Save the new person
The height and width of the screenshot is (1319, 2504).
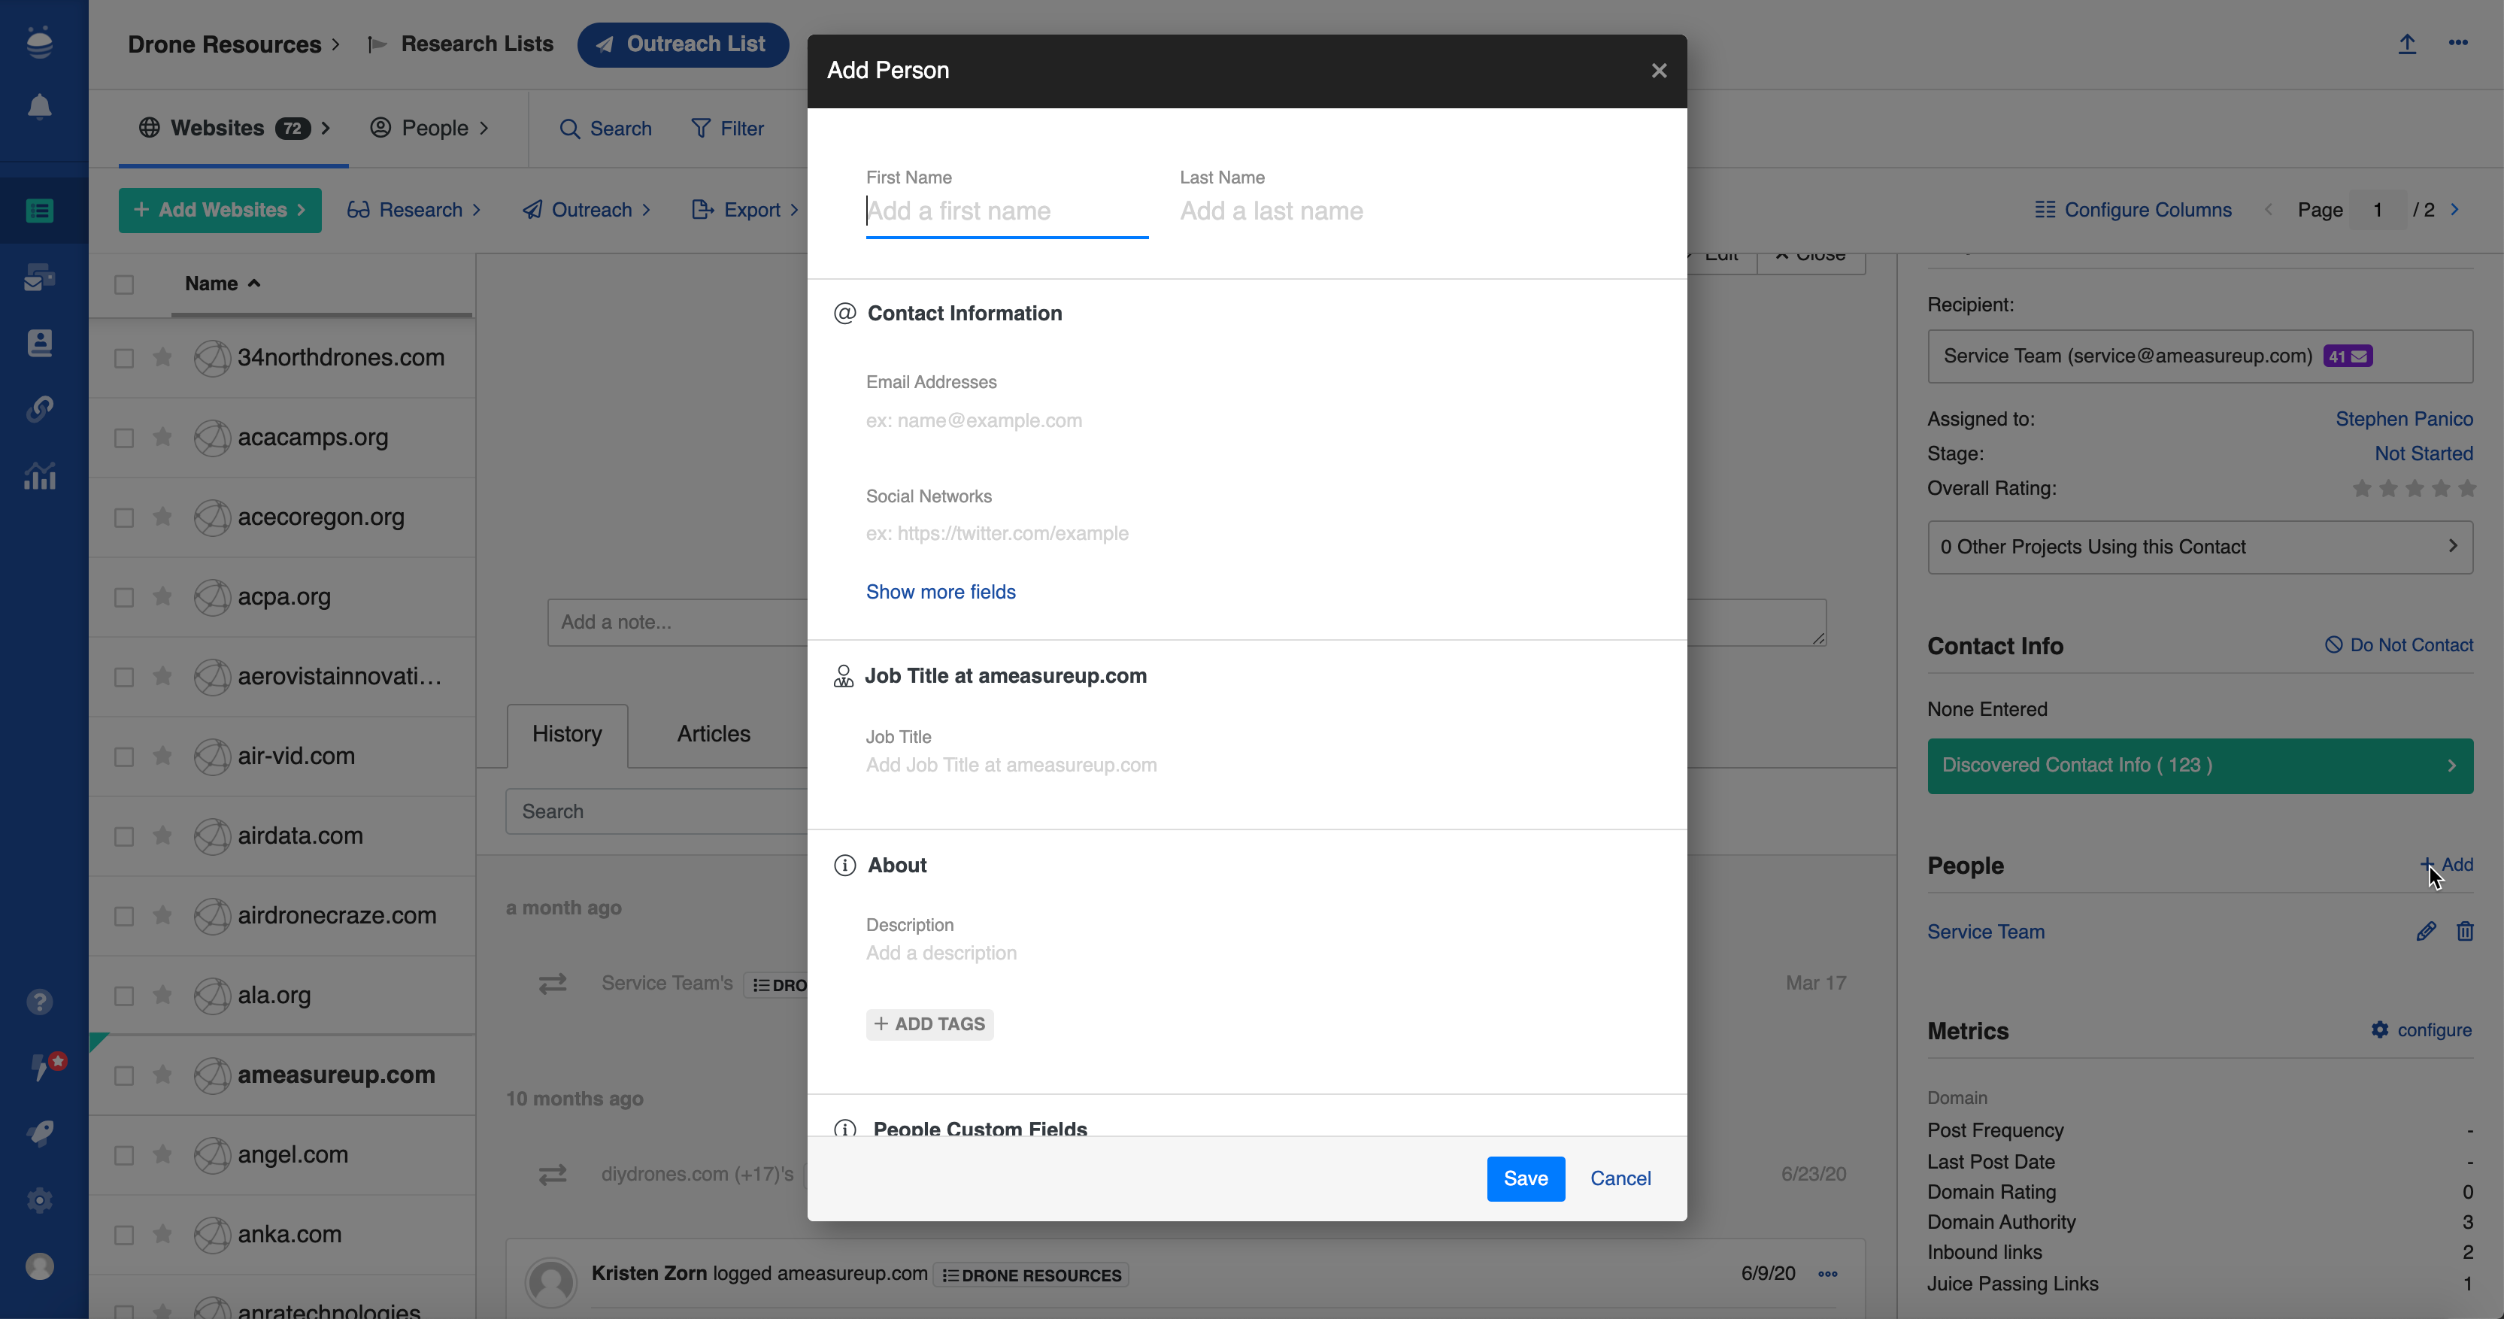click(1524, 1178)
